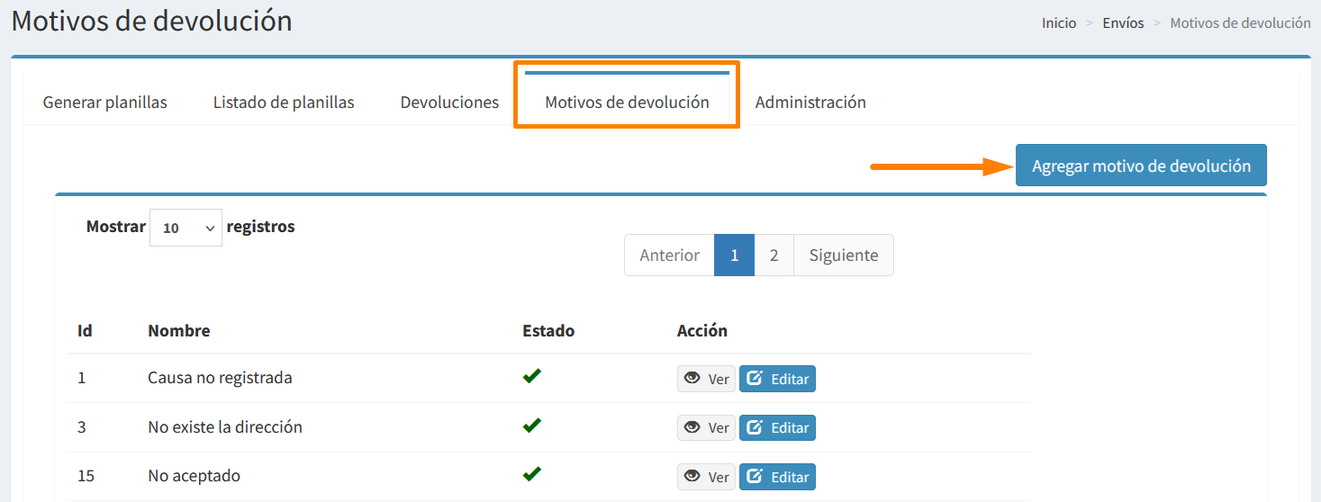Select page 1 in pagination
This screenshot has width=1321, height=502.
(735, 255)
